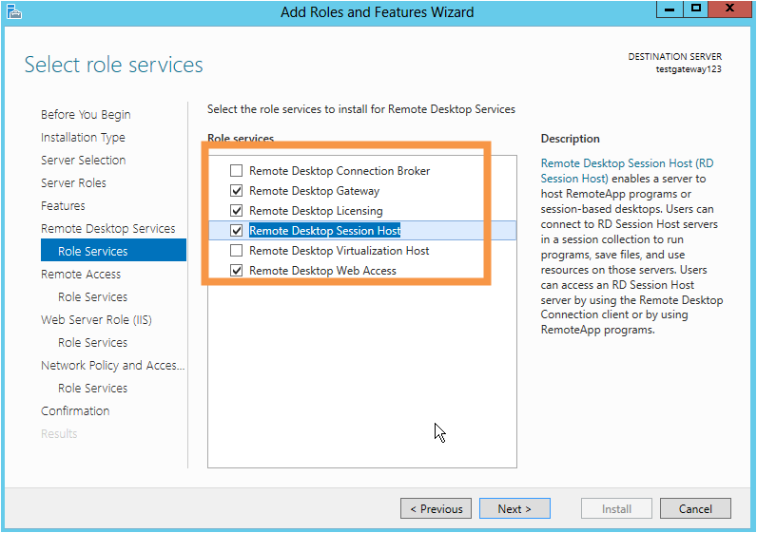757x533 pixels.
Task: Maximize the wizard window
Action: point(696,10)
